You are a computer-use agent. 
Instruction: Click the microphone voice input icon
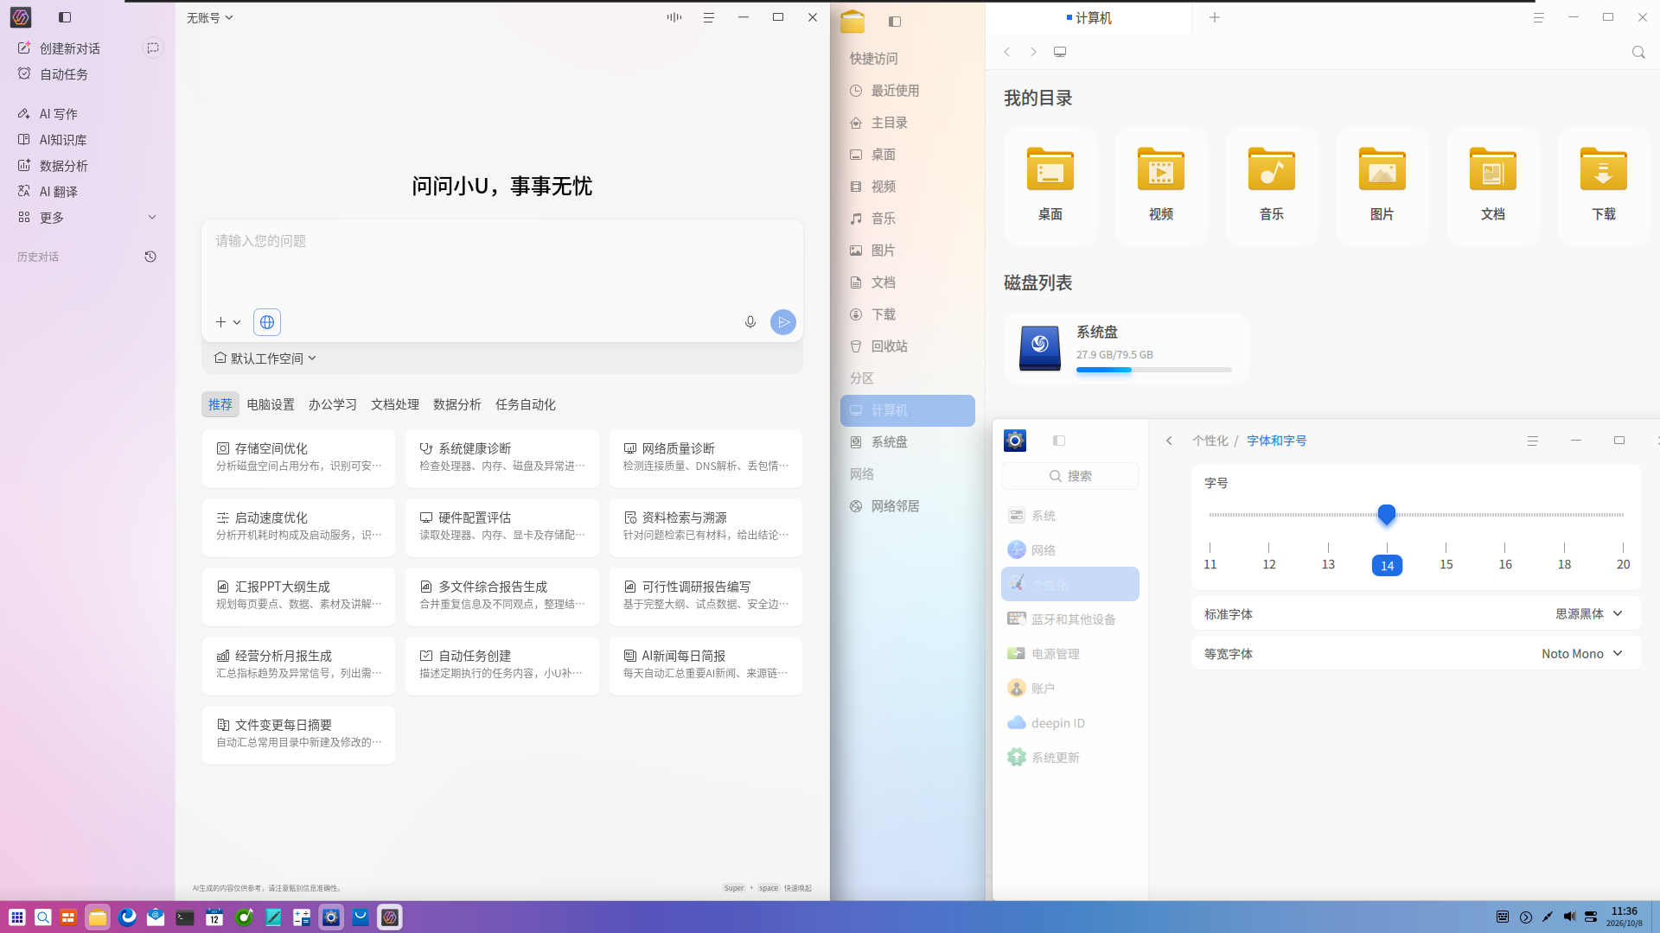[x=750, y=322]
